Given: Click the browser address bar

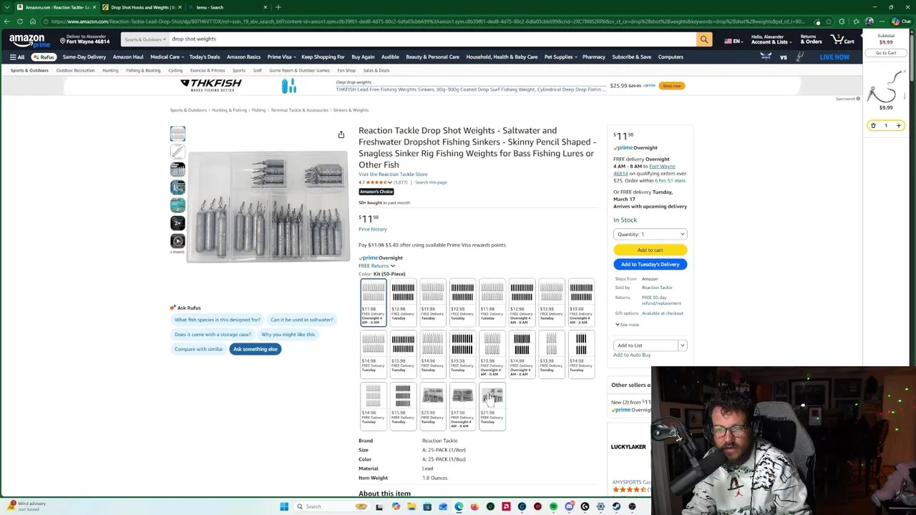Looking at the screenshot, I should point(429,21).
